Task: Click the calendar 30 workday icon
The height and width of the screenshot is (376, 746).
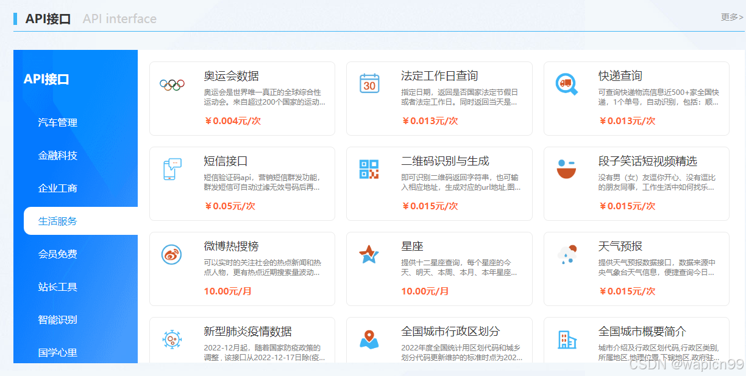Action: 369,84
